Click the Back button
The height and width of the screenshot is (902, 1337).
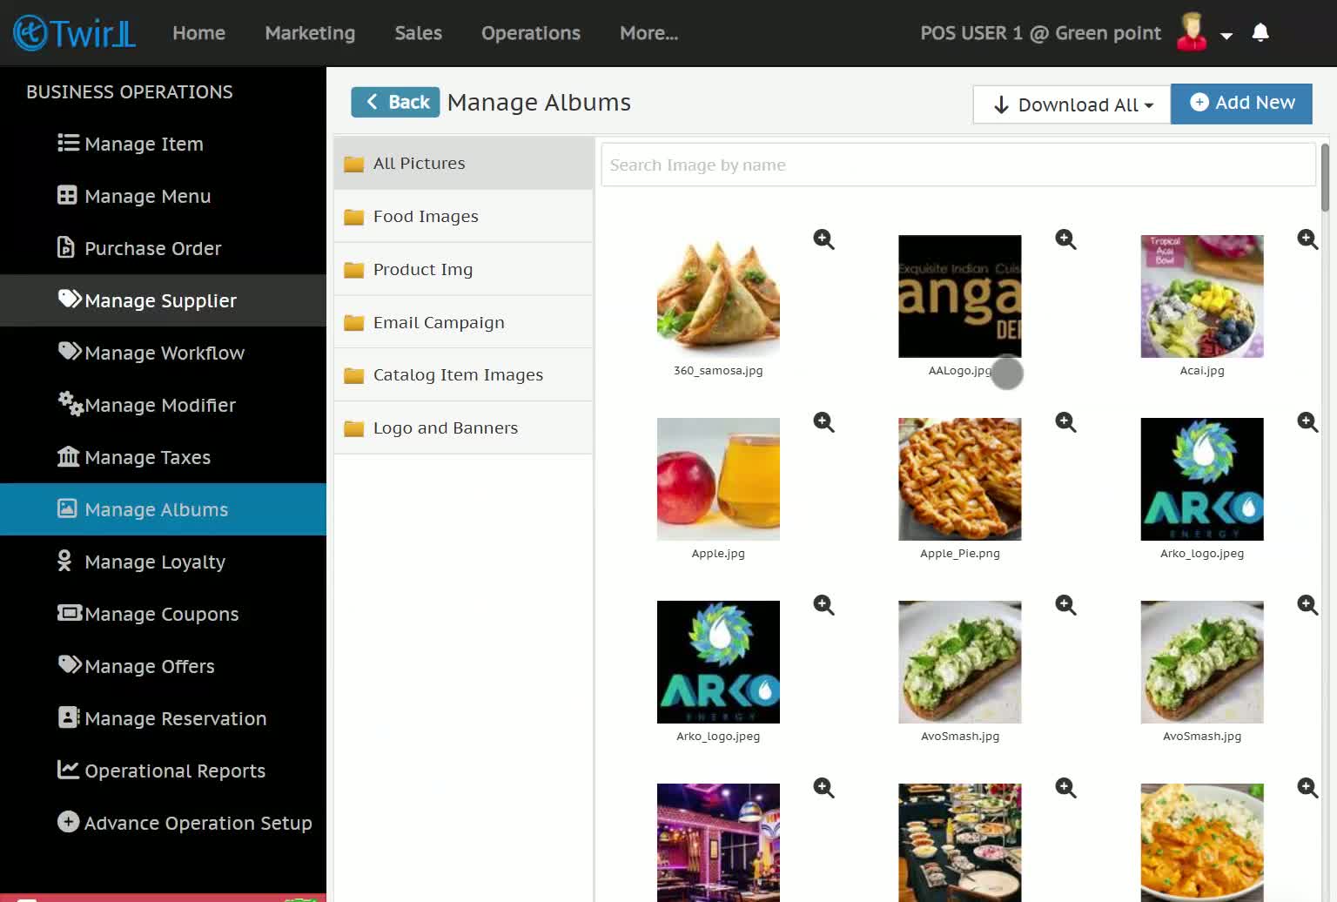tap(395, 102)
